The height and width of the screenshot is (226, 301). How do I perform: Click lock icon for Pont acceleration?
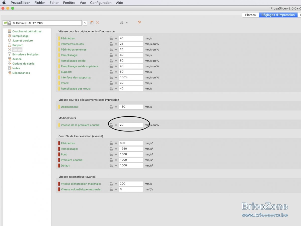[x=111, y=154]
